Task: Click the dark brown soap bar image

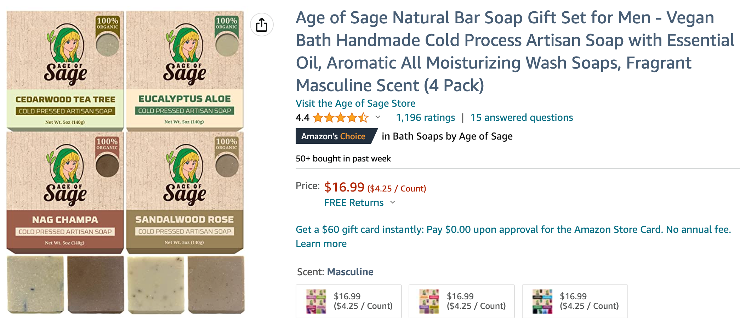Action: (x=96, y=284)
